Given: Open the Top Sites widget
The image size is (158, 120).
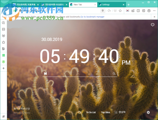Looking at the screenshot, I should click(x=106, y=112).
